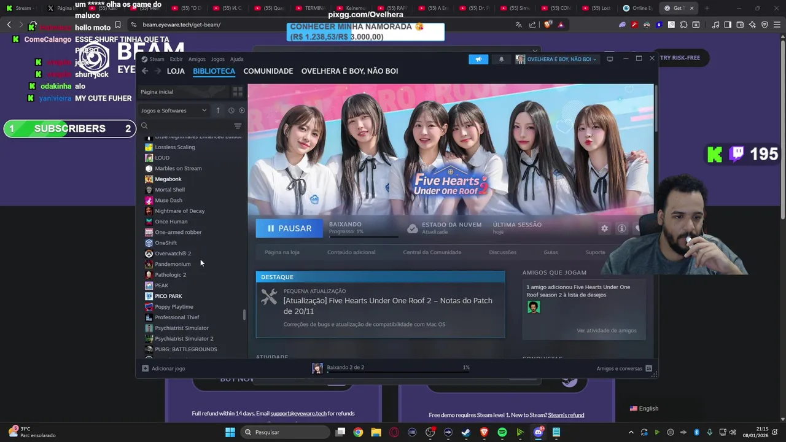Open Discord from the taskbar
The image size is (786, 442).
coord(539,432)
